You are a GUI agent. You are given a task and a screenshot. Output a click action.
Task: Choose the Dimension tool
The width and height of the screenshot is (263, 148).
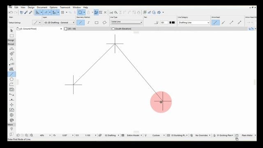[x=12, y=49]
